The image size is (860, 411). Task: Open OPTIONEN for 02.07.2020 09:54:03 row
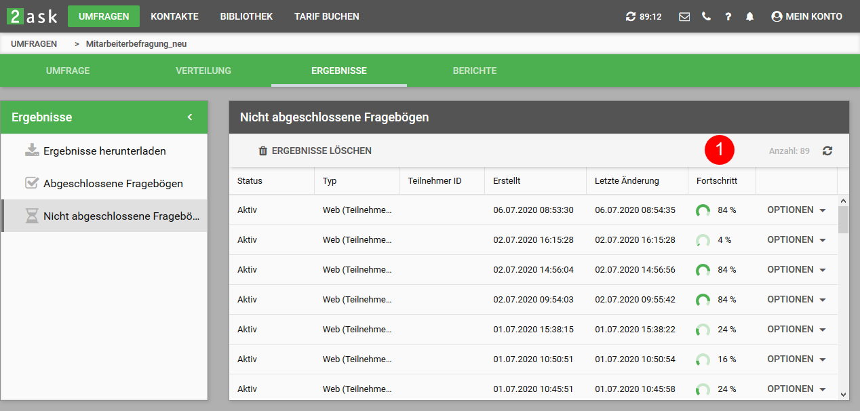point(796,300)
